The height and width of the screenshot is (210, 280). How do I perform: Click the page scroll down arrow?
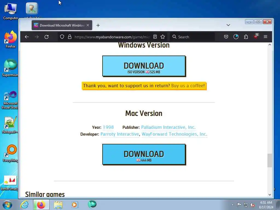coord(270,195)
